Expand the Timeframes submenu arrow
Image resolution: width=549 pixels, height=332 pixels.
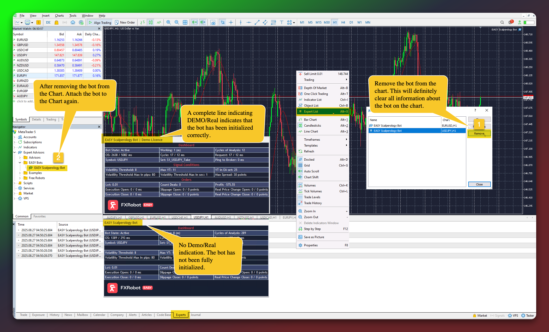346,140
